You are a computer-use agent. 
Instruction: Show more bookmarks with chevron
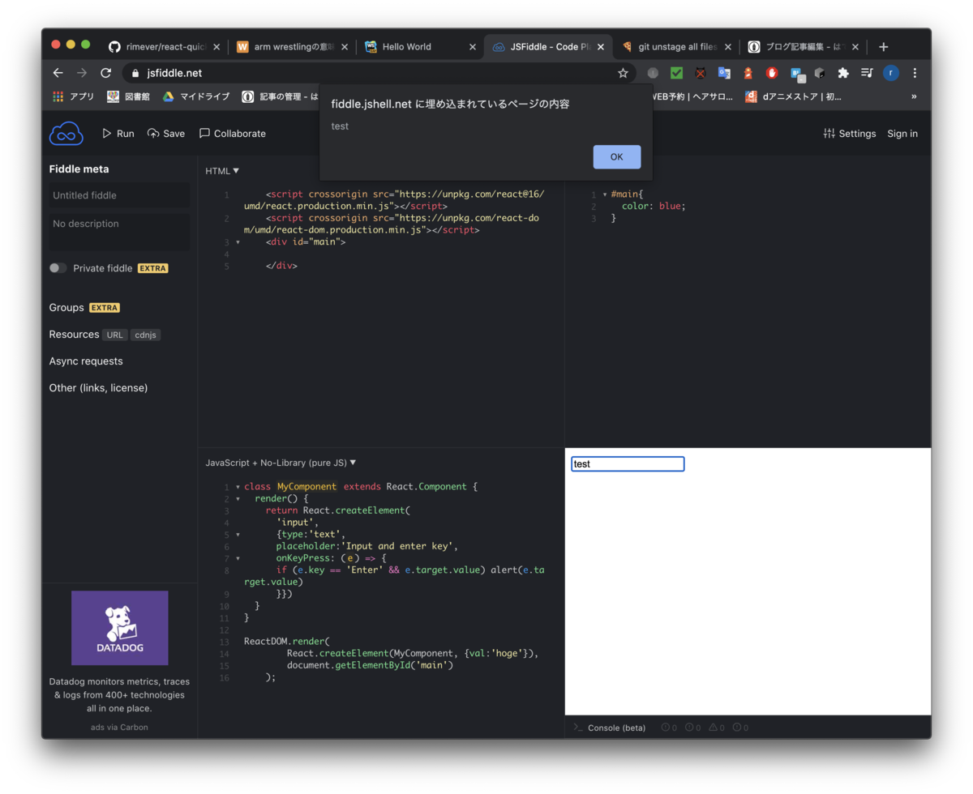click(915, 96)
